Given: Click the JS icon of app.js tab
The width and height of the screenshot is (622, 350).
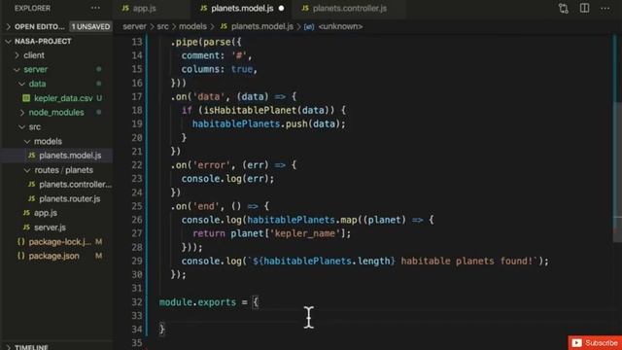Looking at the screenshot, I should pos(125,9).
